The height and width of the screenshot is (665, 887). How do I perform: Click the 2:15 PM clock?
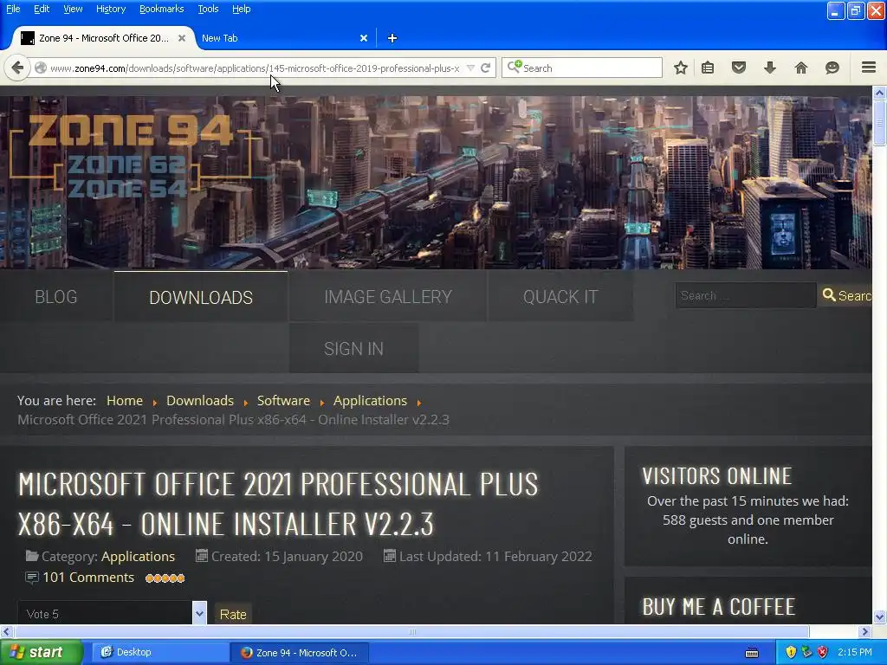[854, 653]
